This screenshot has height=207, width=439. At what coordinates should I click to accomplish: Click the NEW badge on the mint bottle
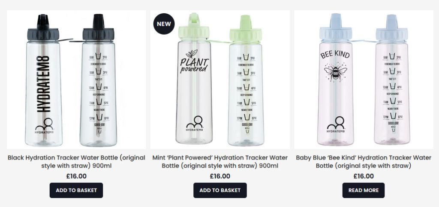(164, 24)
